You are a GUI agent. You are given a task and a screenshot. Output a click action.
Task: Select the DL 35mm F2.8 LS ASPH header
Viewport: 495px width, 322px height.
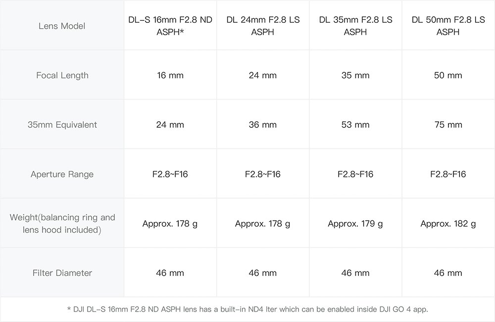pyautogui.click(x=355, y=26)
